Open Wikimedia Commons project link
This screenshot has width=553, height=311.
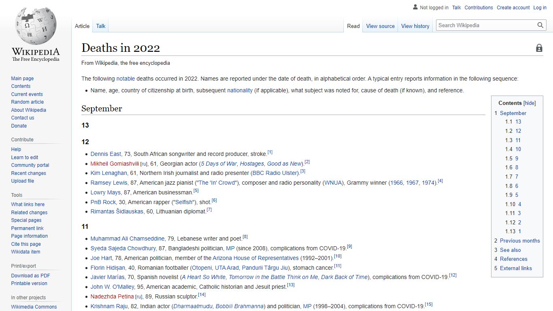point(34,307)
